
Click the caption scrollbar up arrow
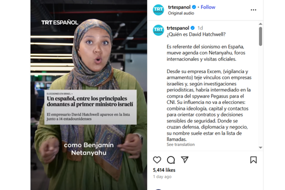pos(261,24)
